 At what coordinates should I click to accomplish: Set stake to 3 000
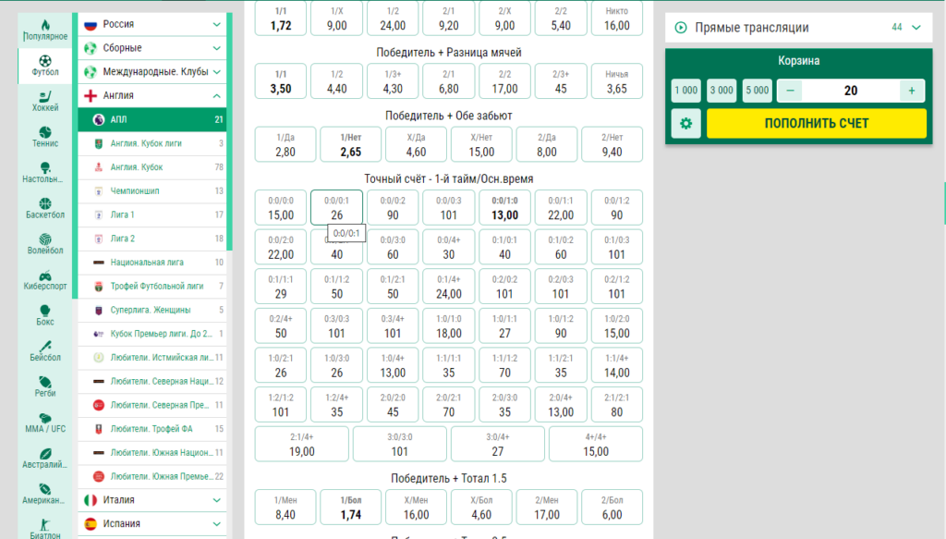click(x=722, y=91)
